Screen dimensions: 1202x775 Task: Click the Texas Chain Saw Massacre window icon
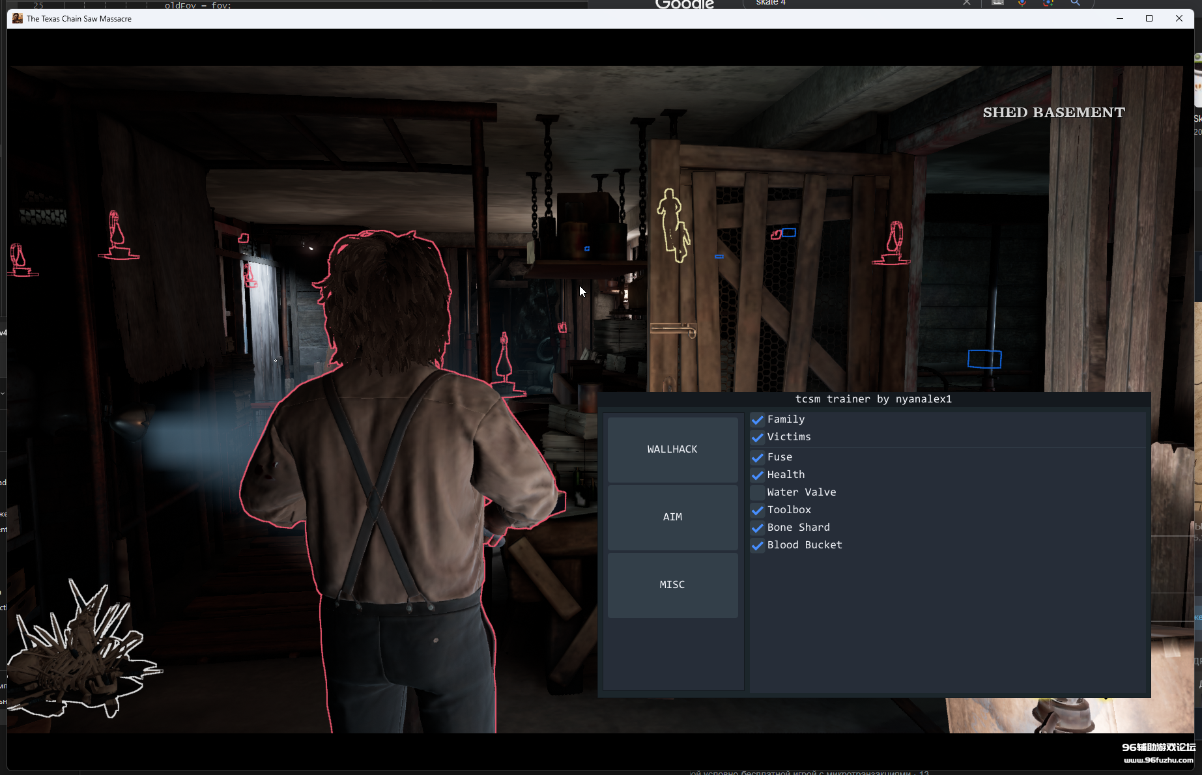click(x=18, y=18)
